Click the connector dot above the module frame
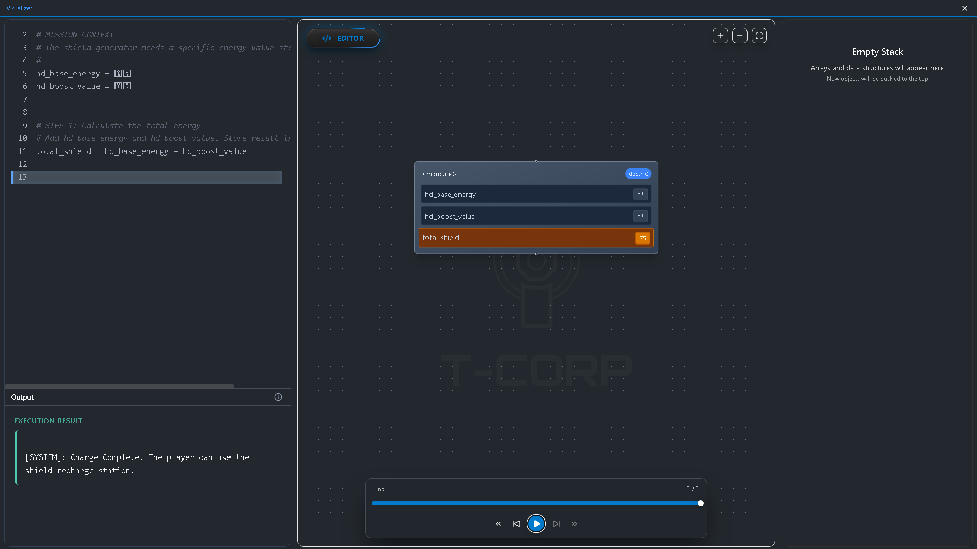The height and width of the screenshot is (549, 977). point(536,161)
